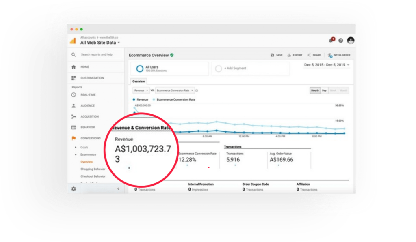Click the search reports and help field
This screenshot has height=242, width=416.
point(96,55)
